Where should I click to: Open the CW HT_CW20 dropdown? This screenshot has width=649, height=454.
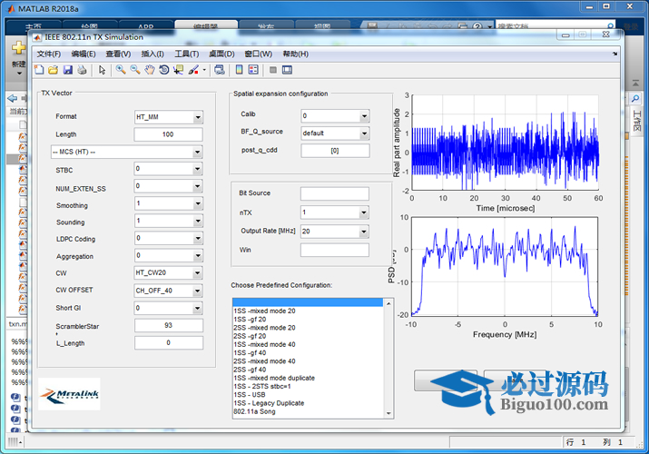pos(169,272)
